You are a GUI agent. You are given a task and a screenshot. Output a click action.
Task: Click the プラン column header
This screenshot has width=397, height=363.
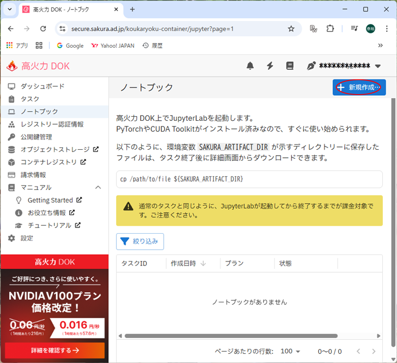[x=234, y=264]
